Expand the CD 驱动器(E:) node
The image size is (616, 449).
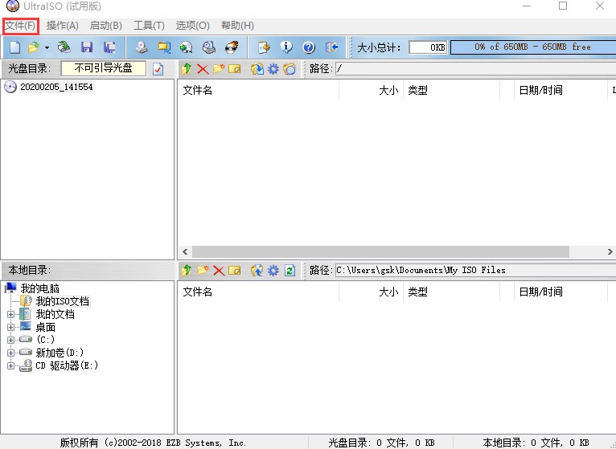[11, 365]
